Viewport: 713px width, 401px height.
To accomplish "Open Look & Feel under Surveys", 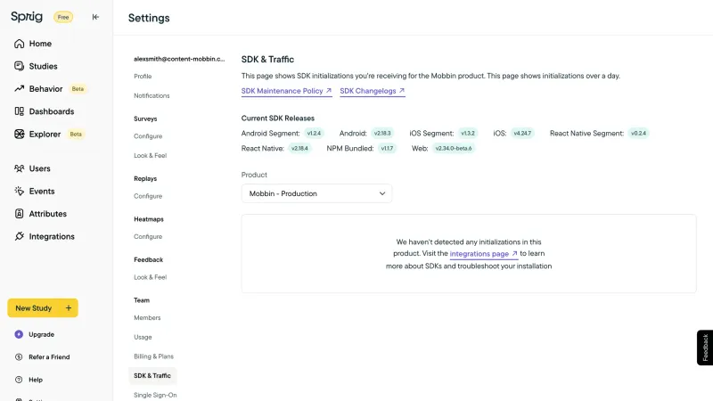I will point(150,155).
